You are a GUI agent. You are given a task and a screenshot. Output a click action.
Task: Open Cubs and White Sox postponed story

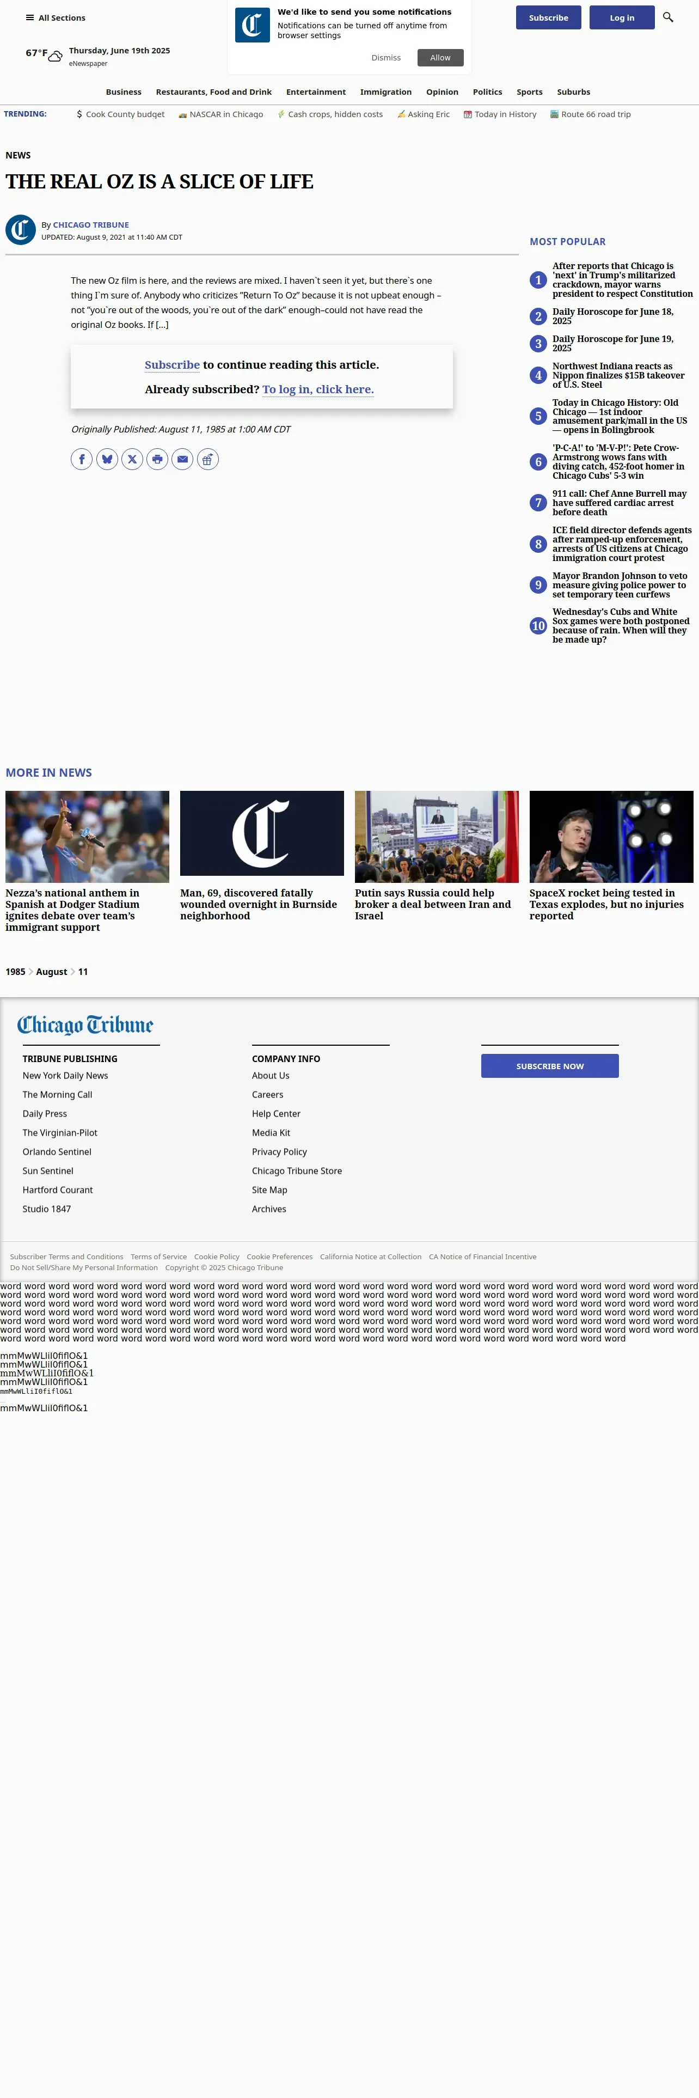621,625
